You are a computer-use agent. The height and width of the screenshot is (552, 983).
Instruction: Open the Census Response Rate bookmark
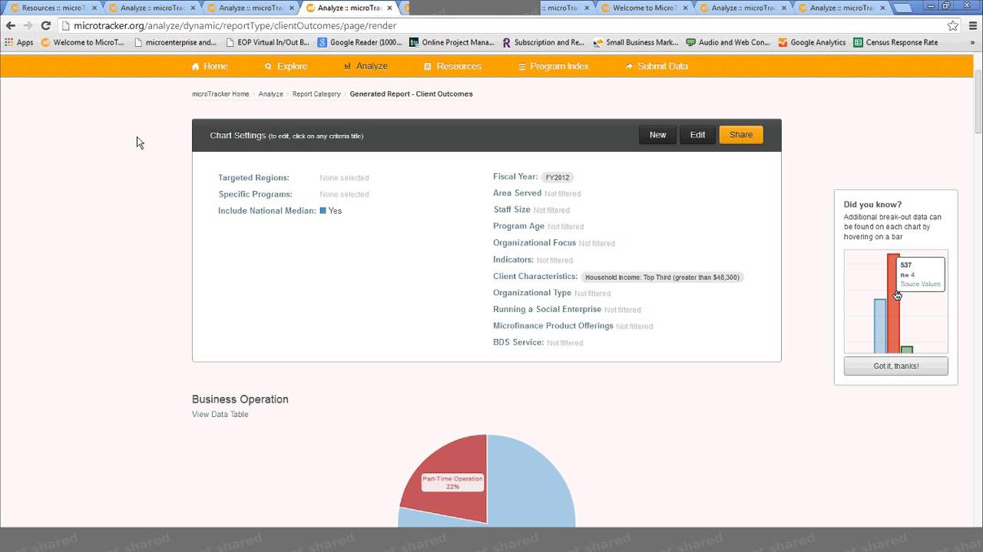pyautogui.click(x=895, y=43)
